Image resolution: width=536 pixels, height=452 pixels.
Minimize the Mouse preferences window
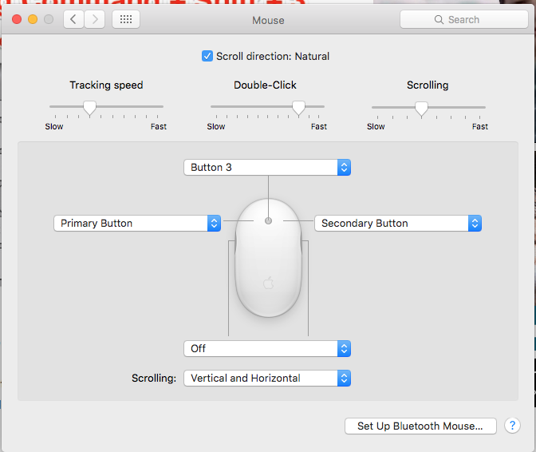point(33,19)
